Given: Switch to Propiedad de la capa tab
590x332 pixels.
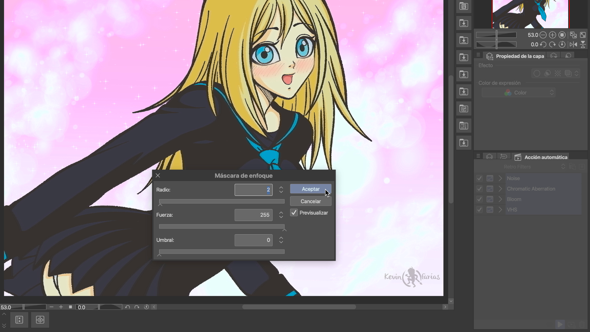Looking at the screenshot, I should (515, 56).
